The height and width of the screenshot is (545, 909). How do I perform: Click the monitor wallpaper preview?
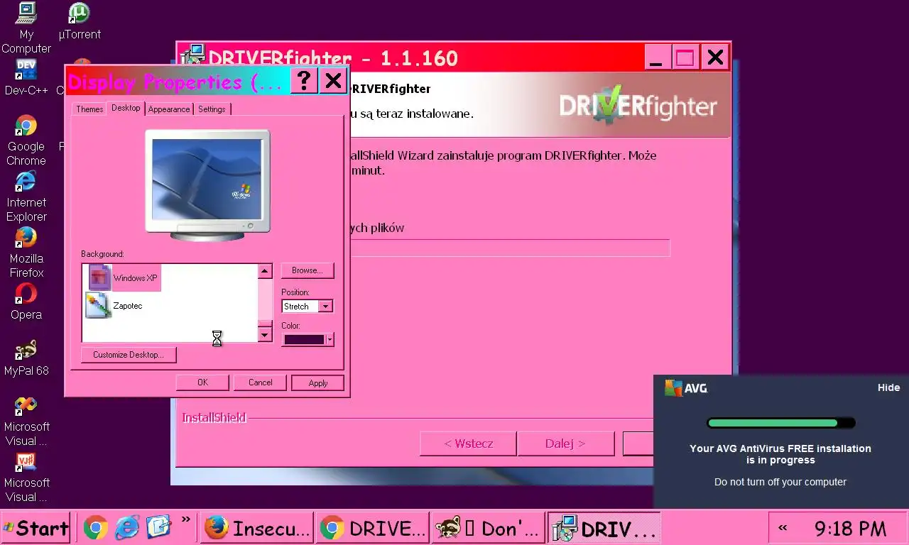(x=206, y=179)
